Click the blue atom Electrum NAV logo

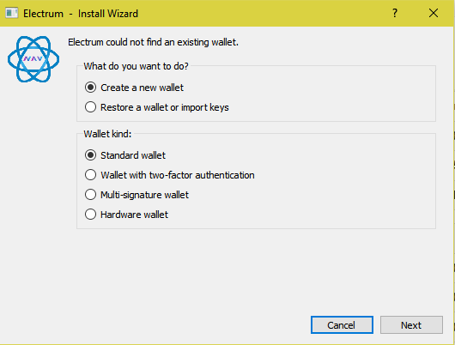point(33,59)
